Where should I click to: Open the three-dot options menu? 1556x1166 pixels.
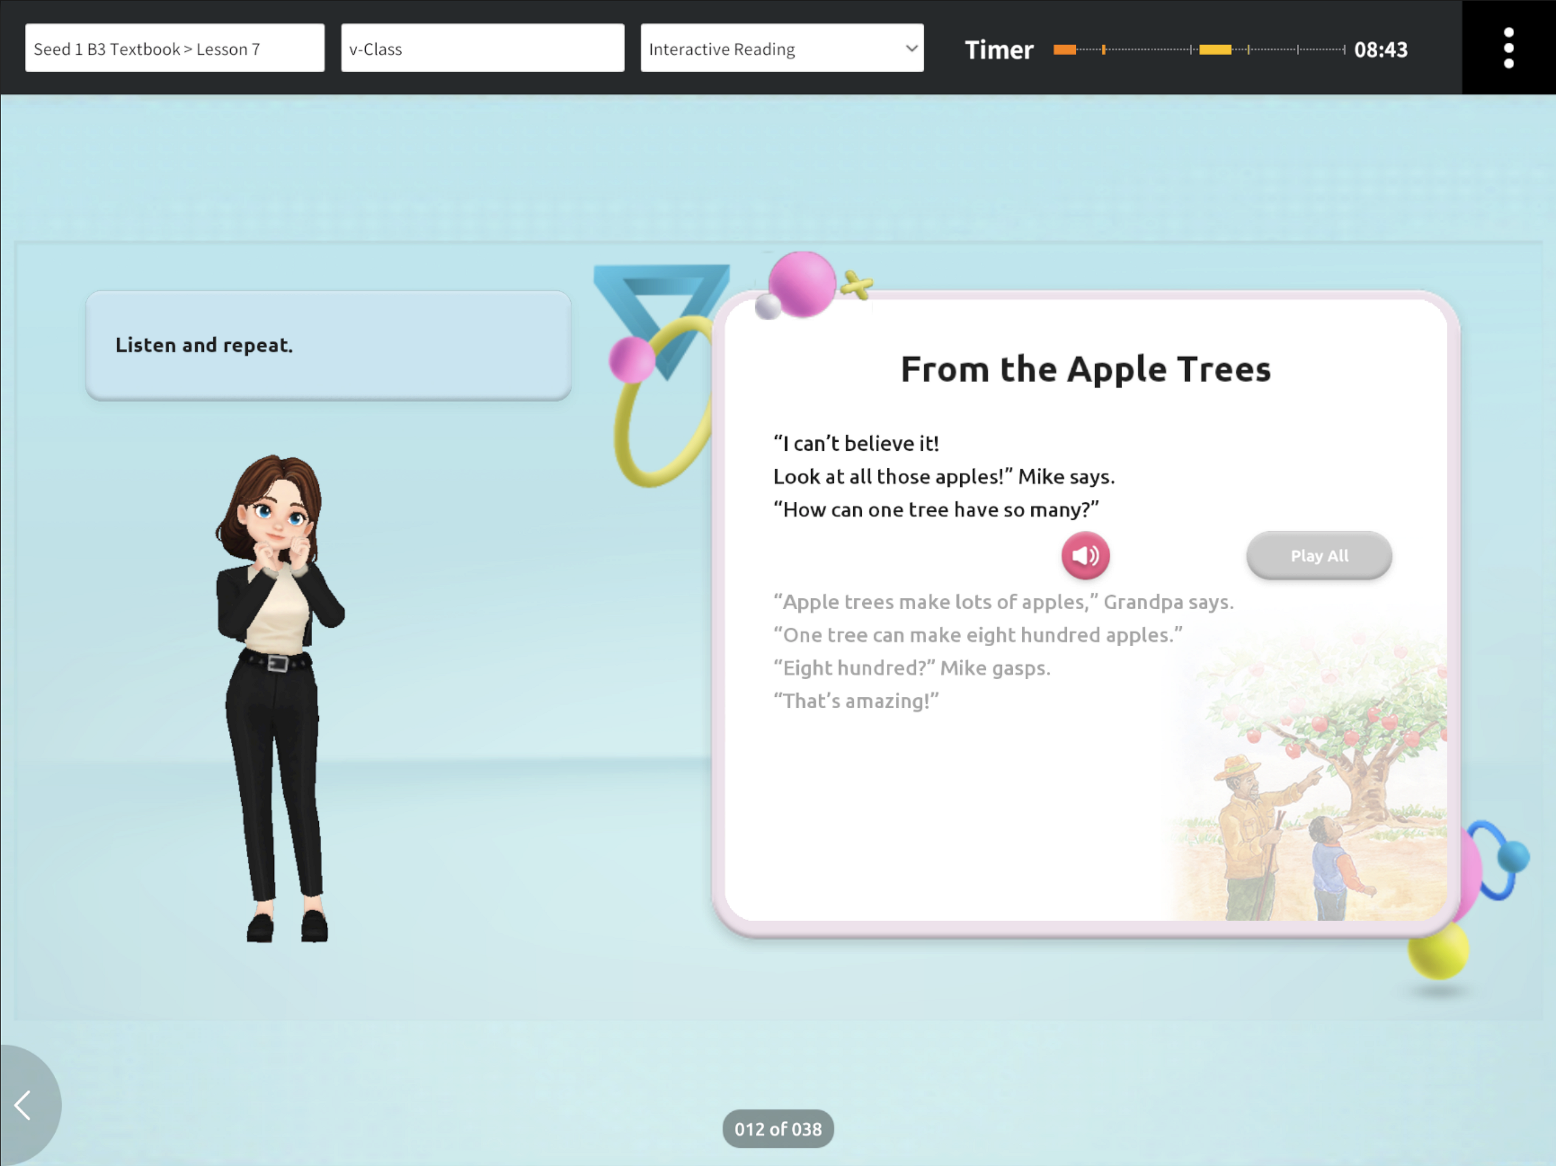coord(1508,48)
